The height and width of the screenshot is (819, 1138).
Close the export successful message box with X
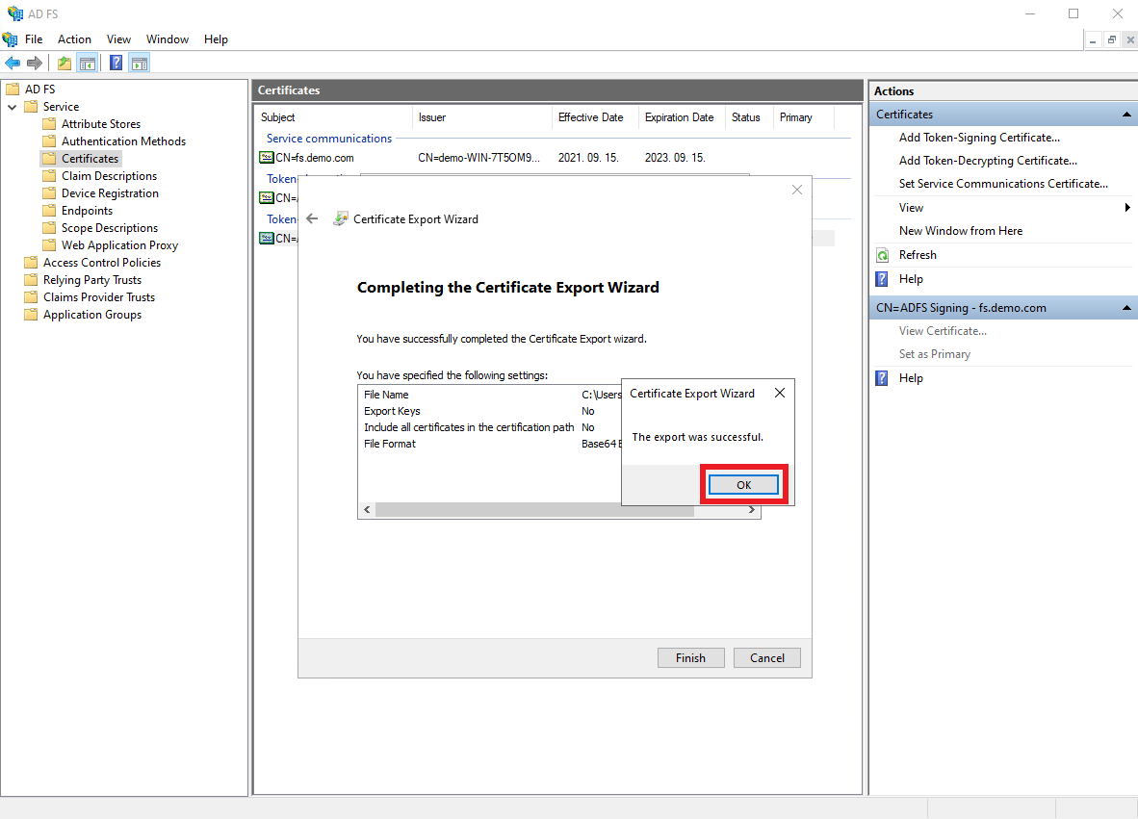(x=780, y=394)
